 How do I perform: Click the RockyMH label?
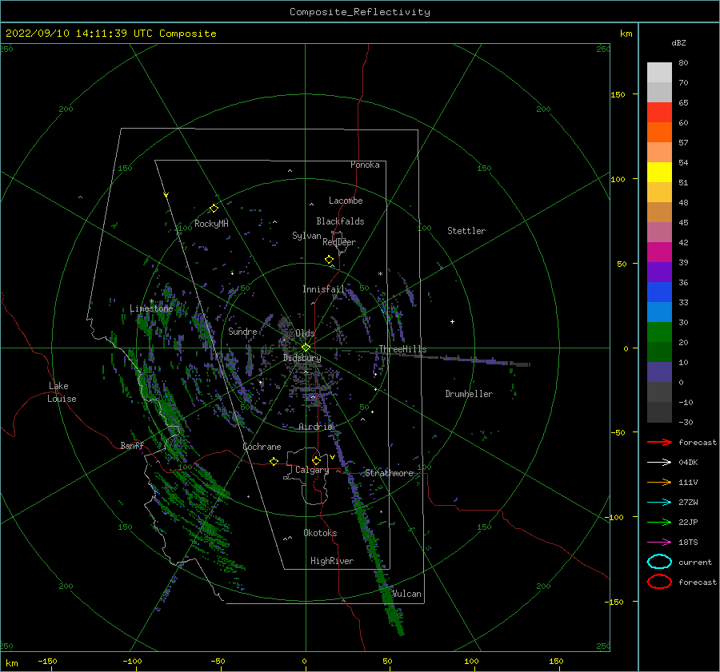(211, 224)
